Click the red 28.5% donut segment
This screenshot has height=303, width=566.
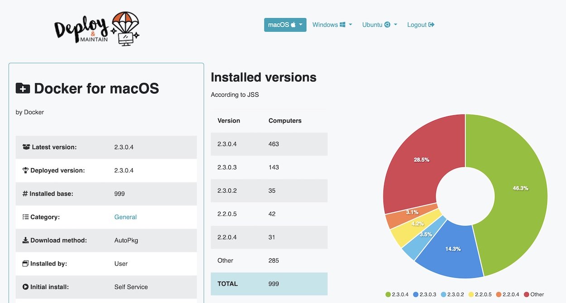pos(422,160)
